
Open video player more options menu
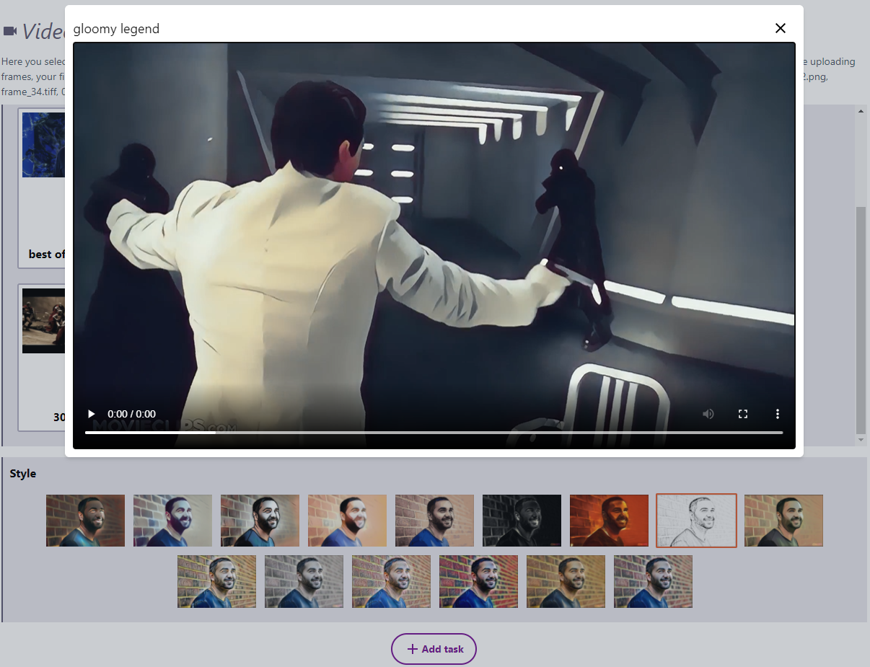[x=778, y=414]
